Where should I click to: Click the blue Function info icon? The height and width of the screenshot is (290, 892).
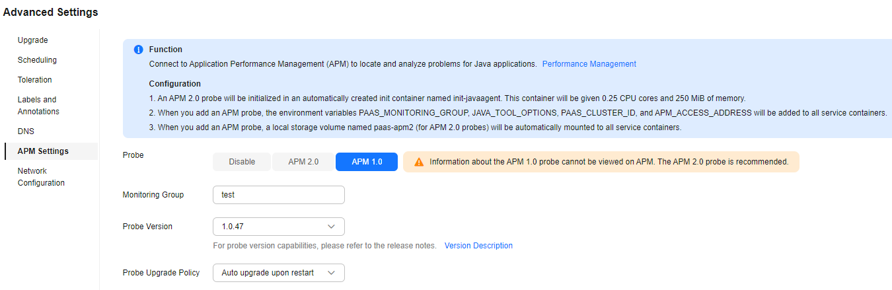pyautogui.click(x=138, y=50)
